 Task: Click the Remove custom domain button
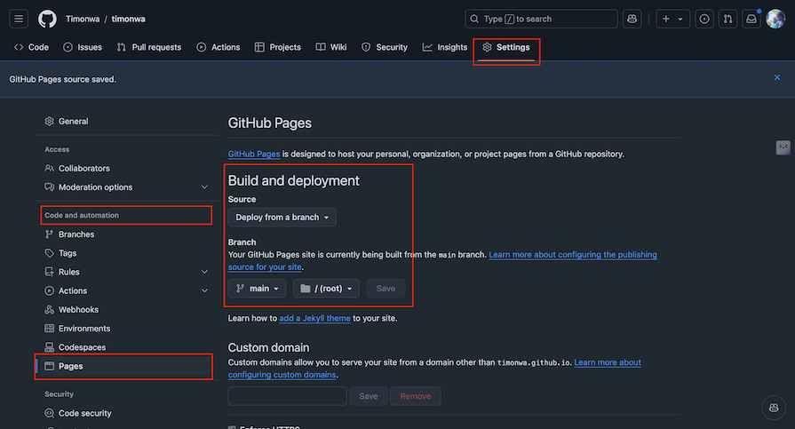(x=415, y=396)
